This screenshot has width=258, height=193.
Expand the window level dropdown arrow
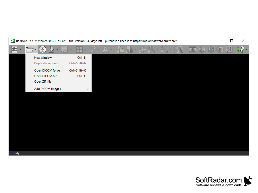click(136, 49)
